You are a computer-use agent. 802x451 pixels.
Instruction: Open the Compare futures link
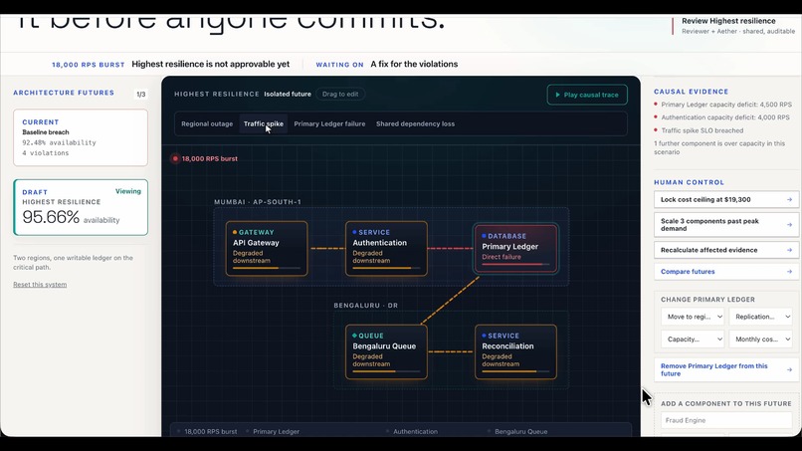[726, 272]
